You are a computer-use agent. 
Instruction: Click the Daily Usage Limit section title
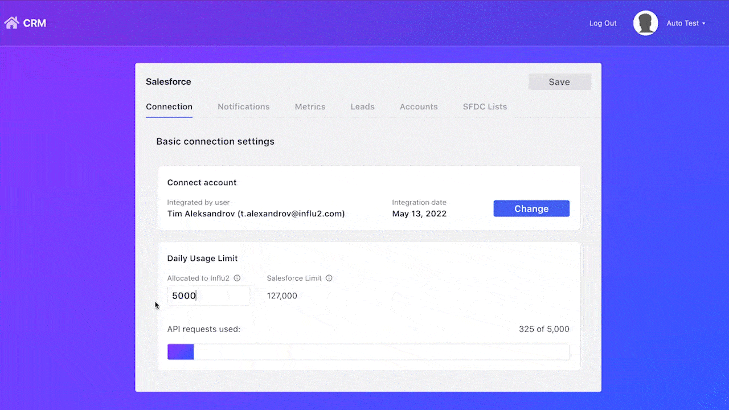[x=202, y=258]
